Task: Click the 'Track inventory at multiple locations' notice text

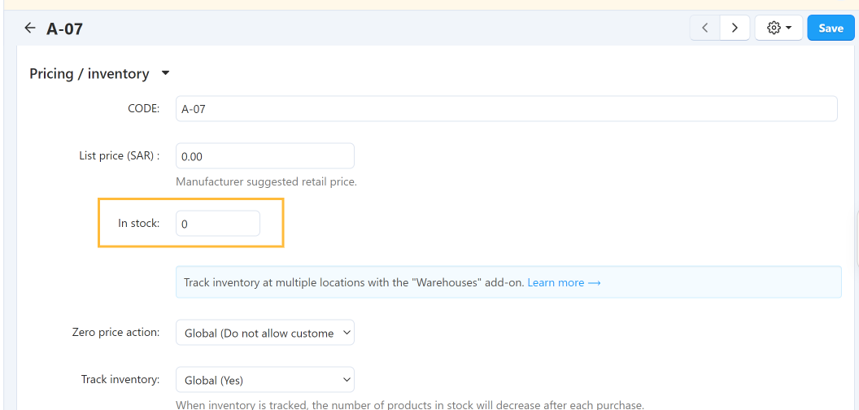Action: (354, 283)
